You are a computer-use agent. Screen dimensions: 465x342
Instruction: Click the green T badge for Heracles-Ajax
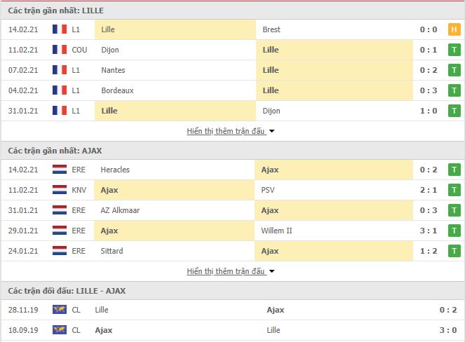[454, 170]
